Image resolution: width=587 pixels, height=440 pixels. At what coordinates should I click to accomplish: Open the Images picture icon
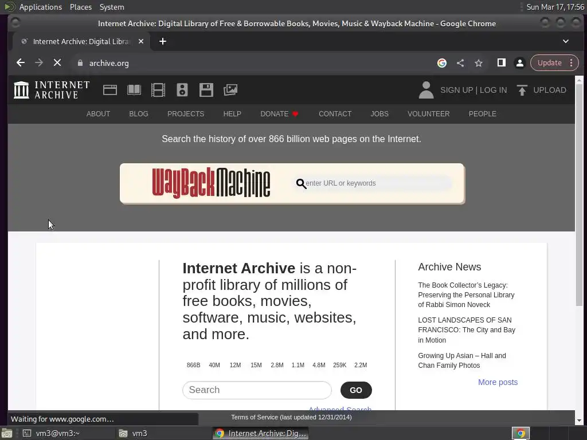click(x=230, y=90)
